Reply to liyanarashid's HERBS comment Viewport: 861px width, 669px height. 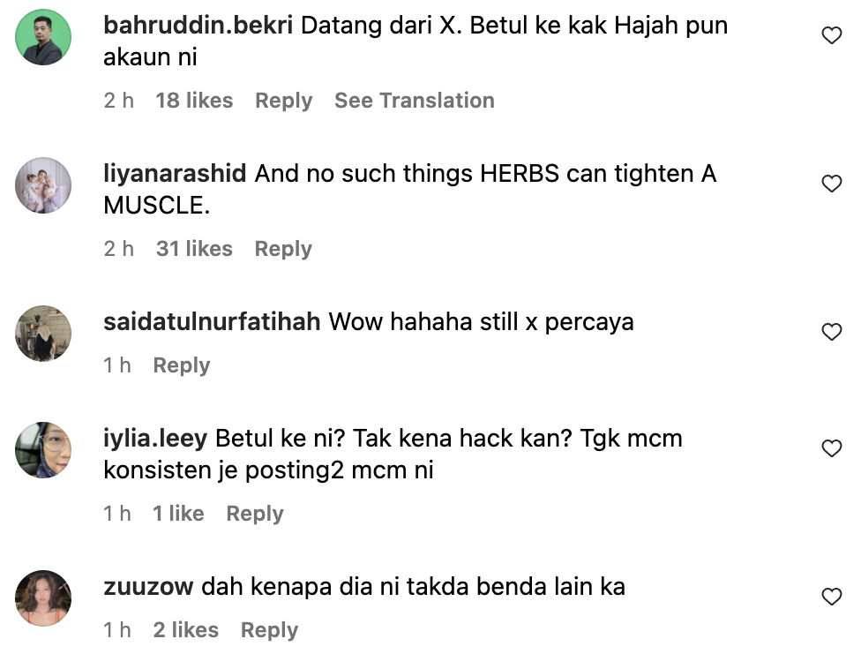283,249
